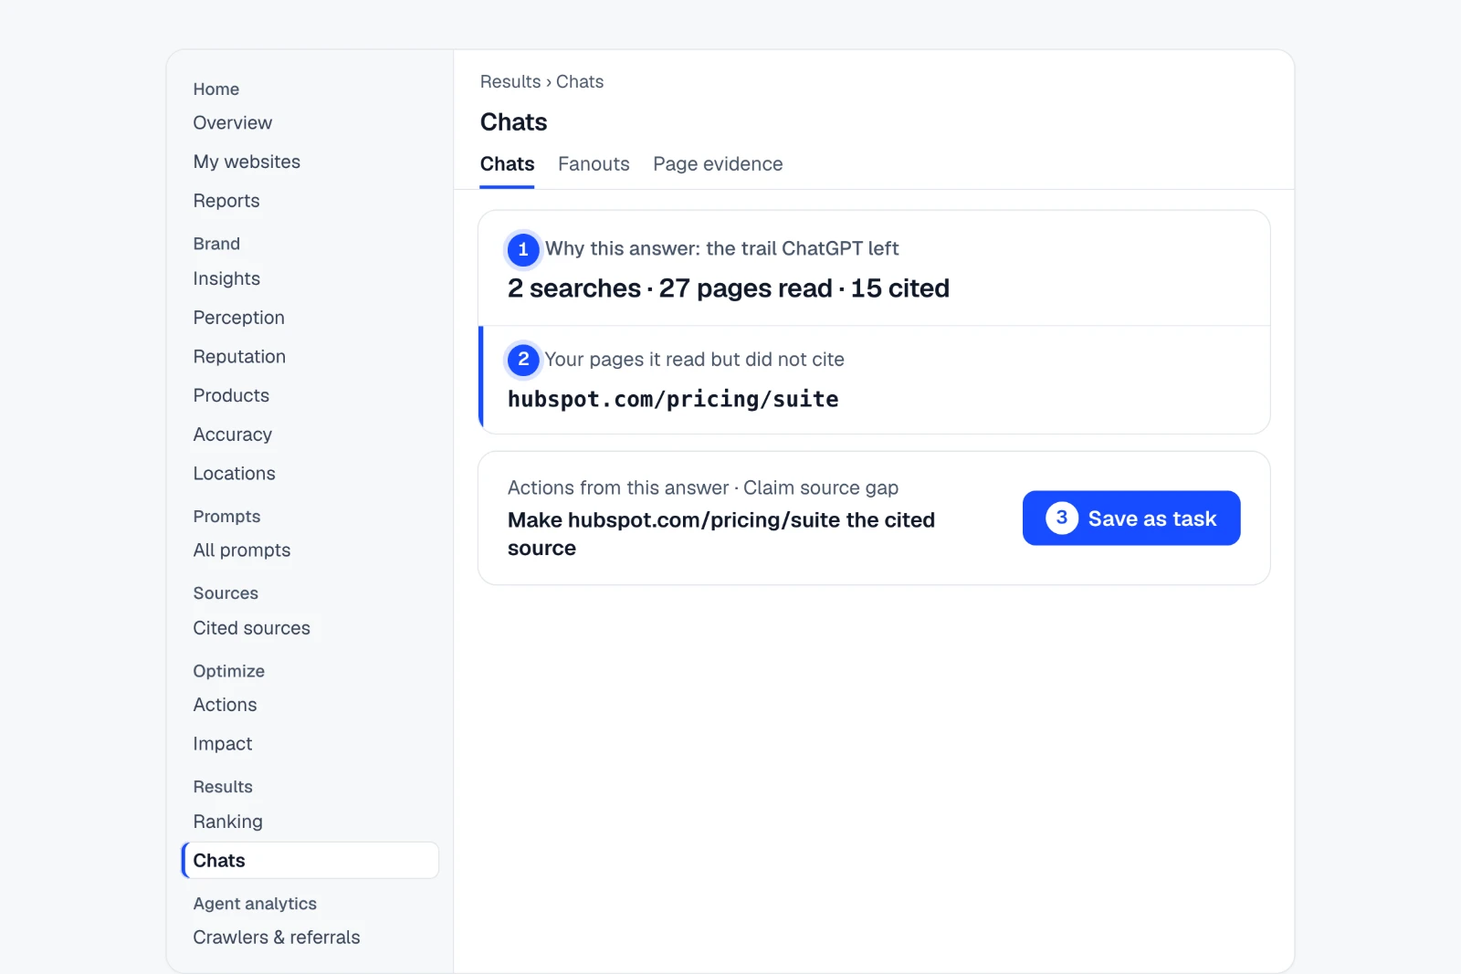Screen dimensions: 1461x974
Task: Click 'Why this answer: the trail ChatGPT left'
Action: 721,248
